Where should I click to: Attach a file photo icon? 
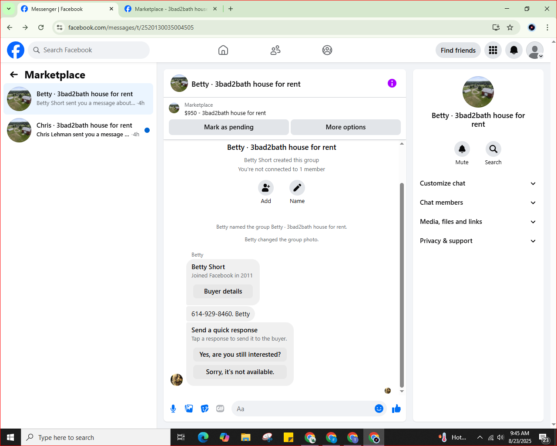click(x=189, y=409)
